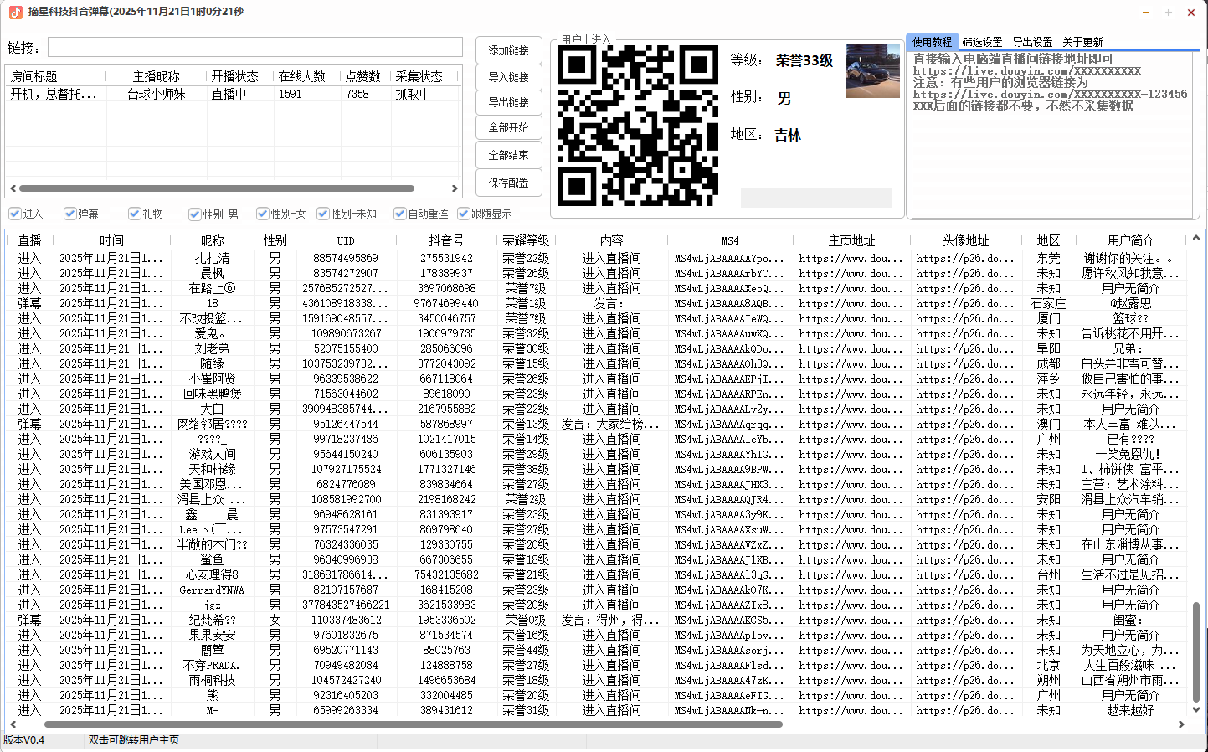Toggle the 进入 checkbox
This screenshot has width=1208, height=752.
tap(15, 214)
